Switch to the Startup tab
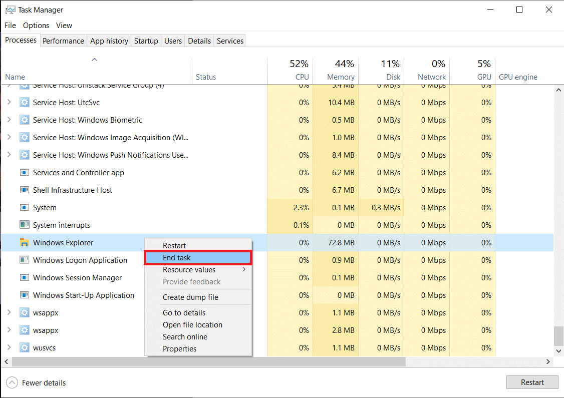 pyautogui.click(x=146, y=41)
